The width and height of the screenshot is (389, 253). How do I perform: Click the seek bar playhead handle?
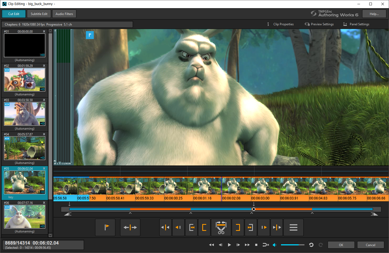click(x=254, y=209)
